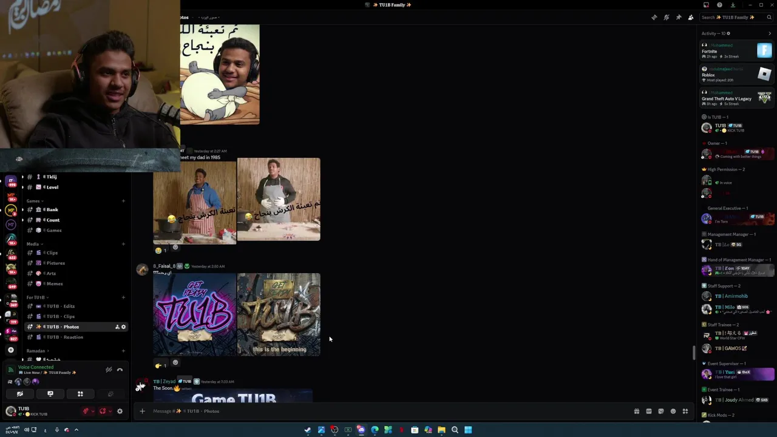Open the Roblox activity card
777x437 pixels.
[x=737, y=75]
